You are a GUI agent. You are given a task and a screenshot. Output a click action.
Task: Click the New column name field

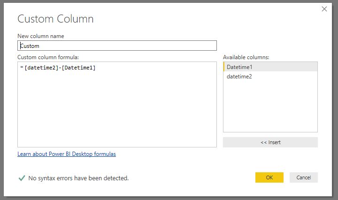coord(117,46)
